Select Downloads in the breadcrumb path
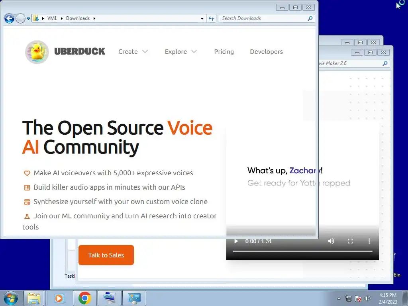 (x=78, y=18)
